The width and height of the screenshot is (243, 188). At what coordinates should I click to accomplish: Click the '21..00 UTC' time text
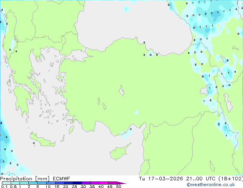pyautogui.click(x=201, y=179)
